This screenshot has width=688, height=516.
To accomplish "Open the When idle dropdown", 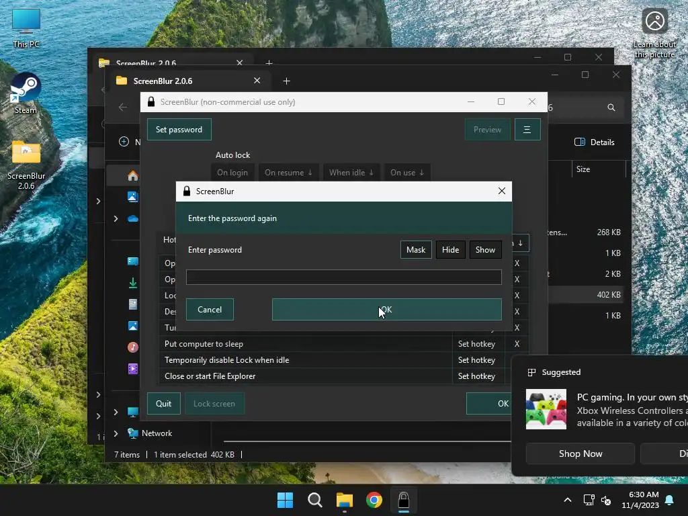I will click(x=351, y=173).
